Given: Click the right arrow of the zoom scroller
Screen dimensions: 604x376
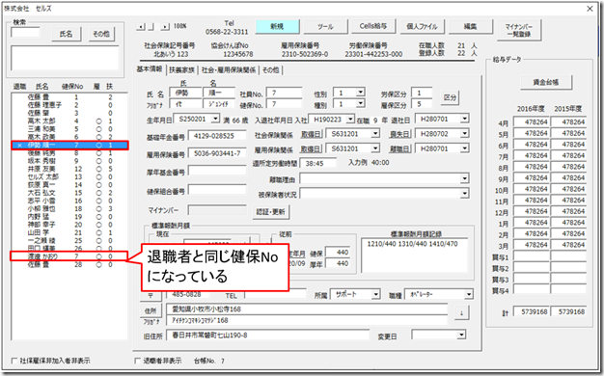Looking at the screenshot, I should (x=165, y=27).
